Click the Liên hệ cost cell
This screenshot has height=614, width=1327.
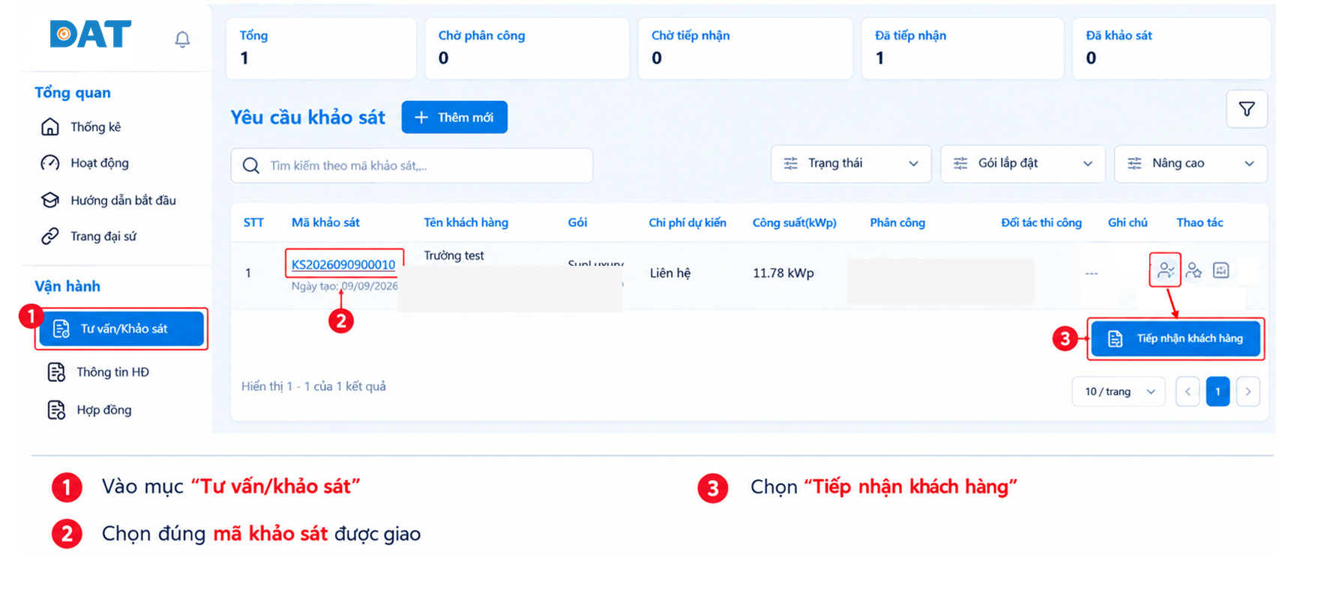(670, 273)
